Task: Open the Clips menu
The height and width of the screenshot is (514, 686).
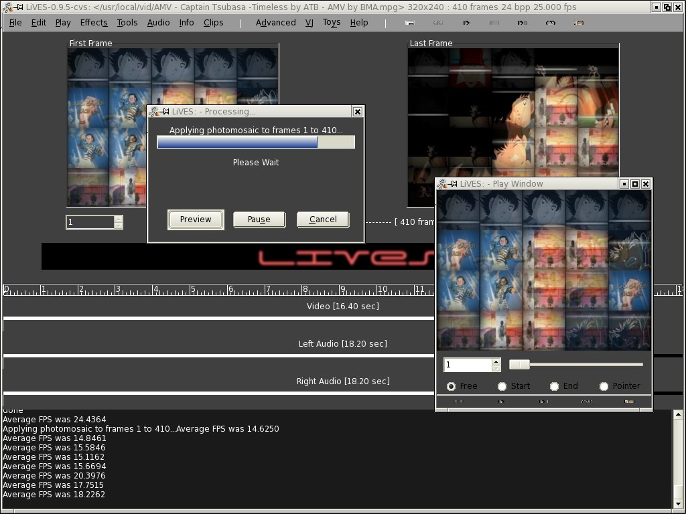Action: tap(213, 23)
